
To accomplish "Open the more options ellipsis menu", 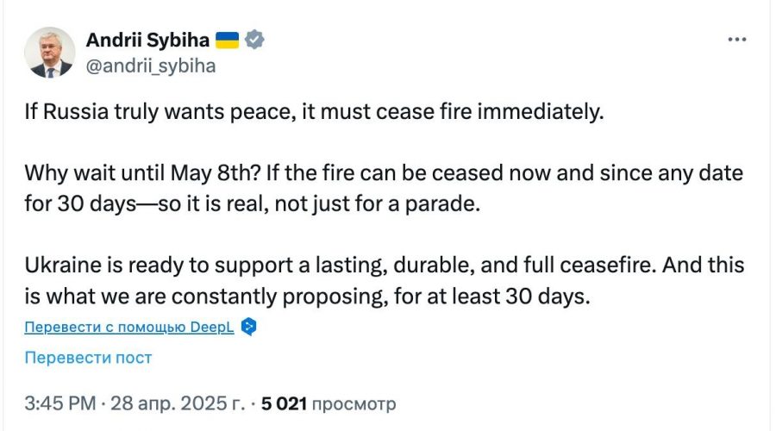I will click(737, 40).
